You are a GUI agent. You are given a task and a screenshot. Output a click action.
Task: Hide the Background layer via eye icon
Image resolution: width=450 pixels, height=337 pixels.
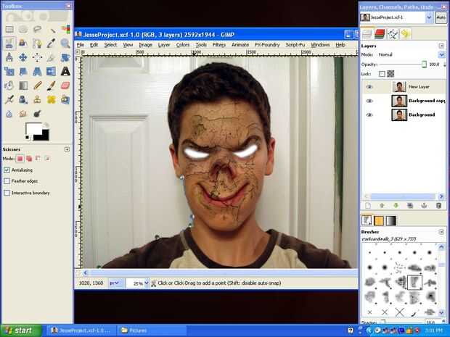[x=369, y=115]
